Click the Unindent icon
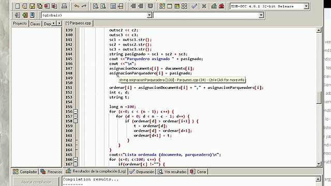 click(x=140, y=6)
